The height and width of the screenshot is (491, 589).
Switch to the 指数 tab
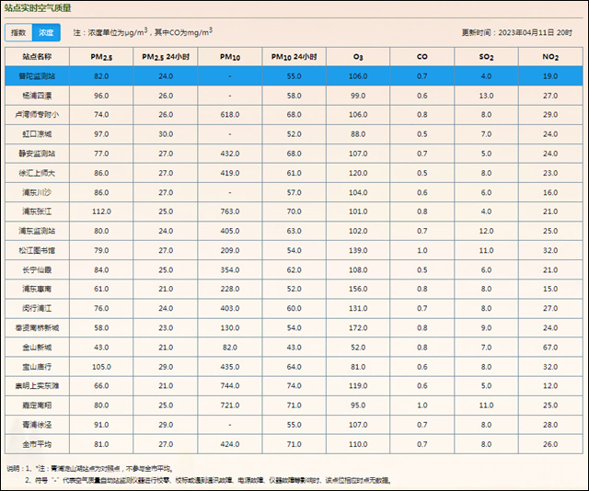pos(18,33)
